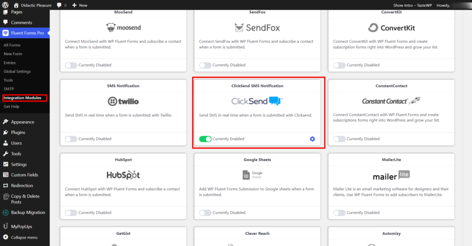Click the twilio logo
472x246 pixels.
click(123, 101)
